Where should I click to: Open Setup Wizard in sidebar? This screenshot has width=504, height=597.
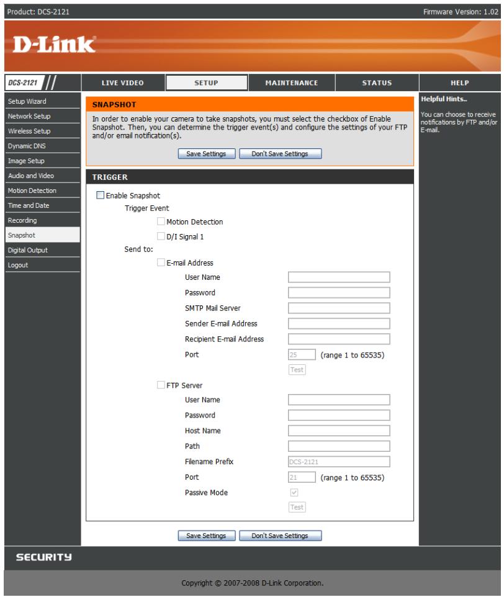tap(43, 101)
